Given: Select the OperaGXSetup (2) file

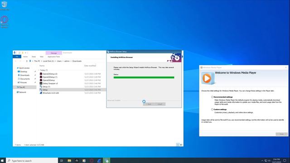Looking at the screenshot, I should pos(50,74).
